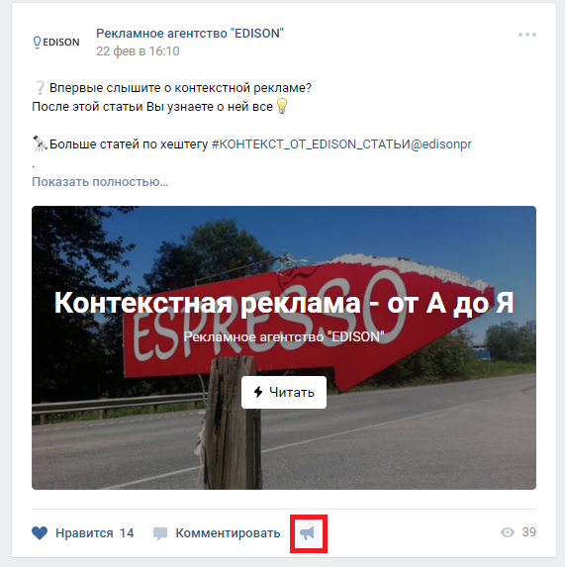Click the lightning bolt in Читать button
The width and height of the screenshot is (565, 567).
pyautogui.click(x=258, y=392)
